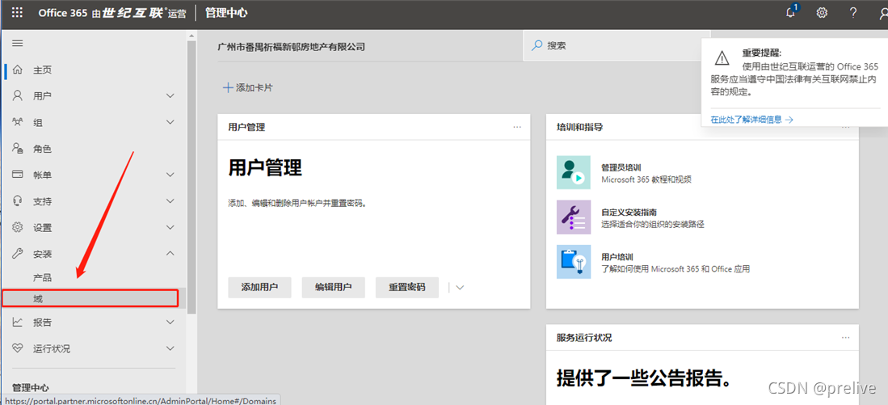Expand the 设置 menu chevron
Image resolution: width=888 pixels, height=405 pixels.
click(170, 227)
